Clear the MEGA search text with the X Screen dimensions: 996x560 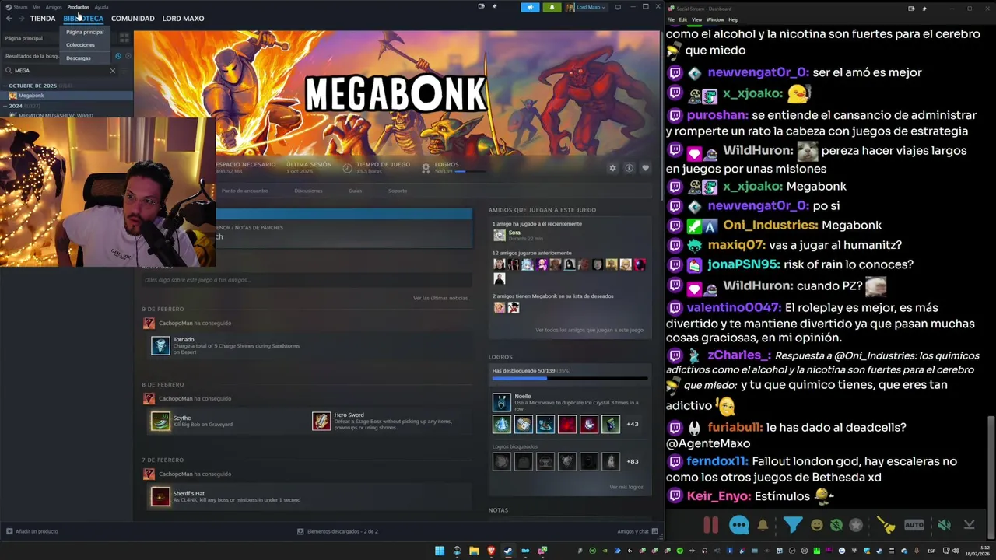tap(112, 71)
